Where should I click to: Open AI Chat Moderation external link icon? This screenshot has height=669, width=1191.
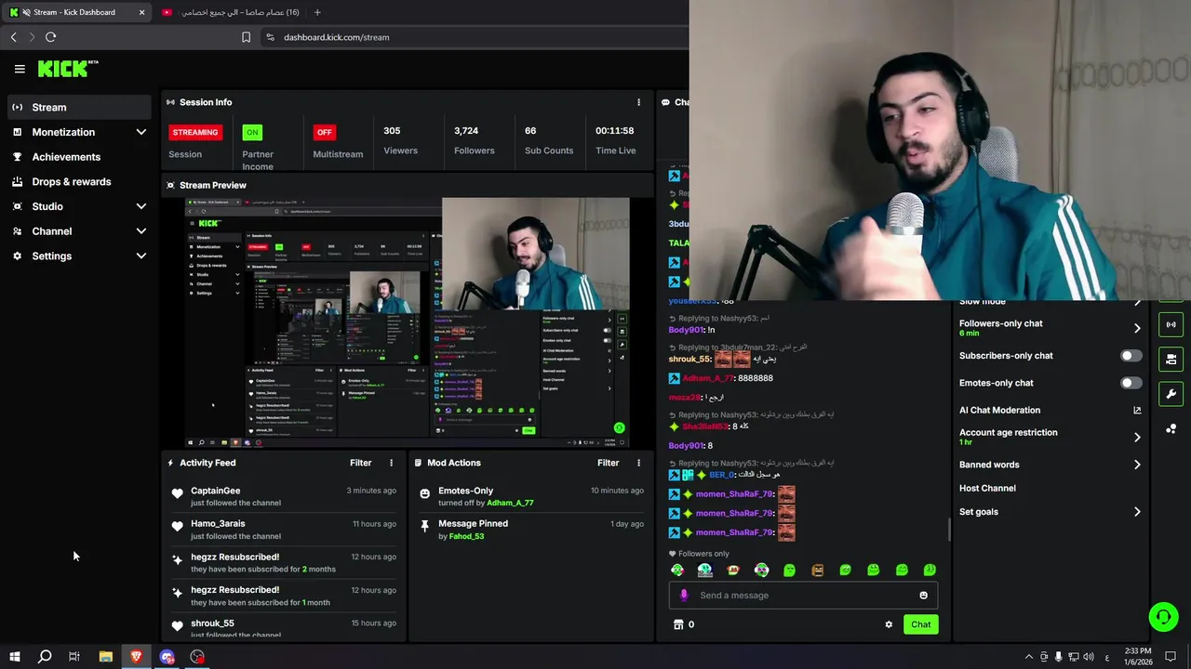point(1137,410)
